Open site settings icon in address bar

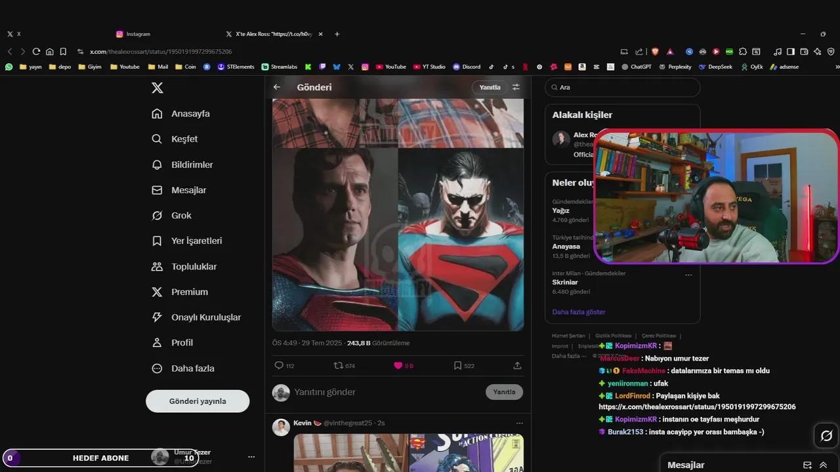pyautogui.click(x=80, y=51)
